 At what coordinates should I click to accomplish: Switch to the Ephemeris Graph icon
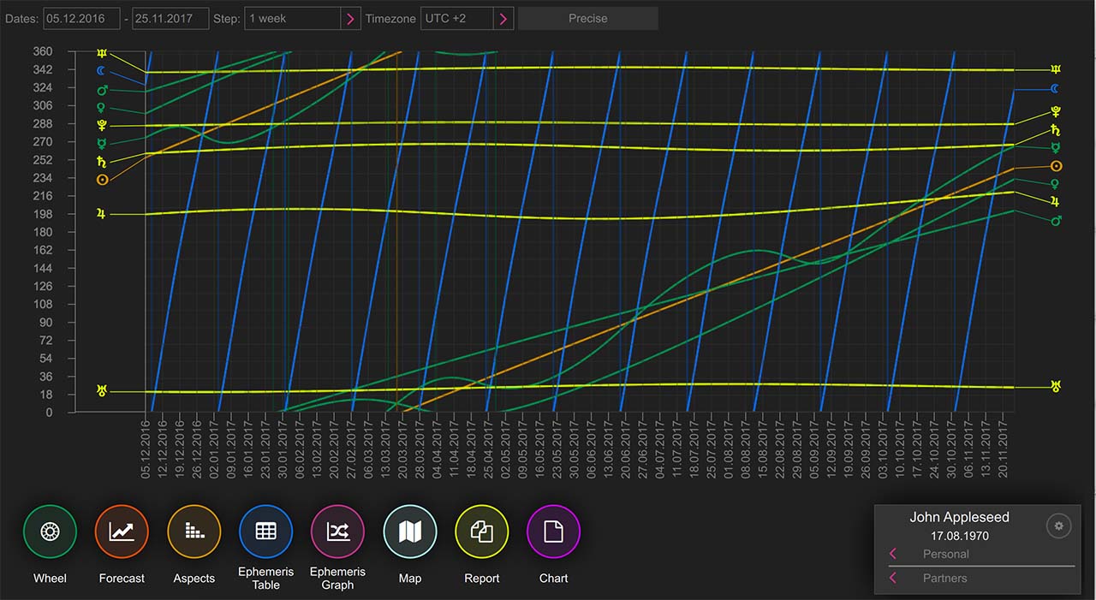[337, 532]
